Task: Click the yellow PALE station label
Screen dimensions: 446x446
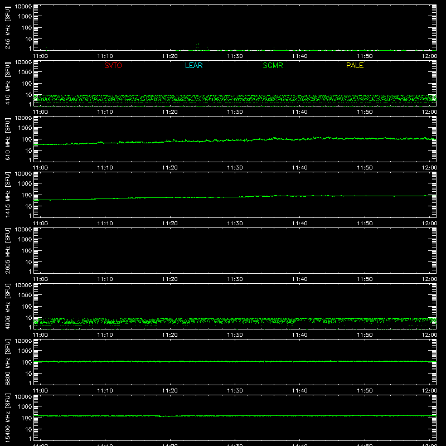Action: pos(355,65)
